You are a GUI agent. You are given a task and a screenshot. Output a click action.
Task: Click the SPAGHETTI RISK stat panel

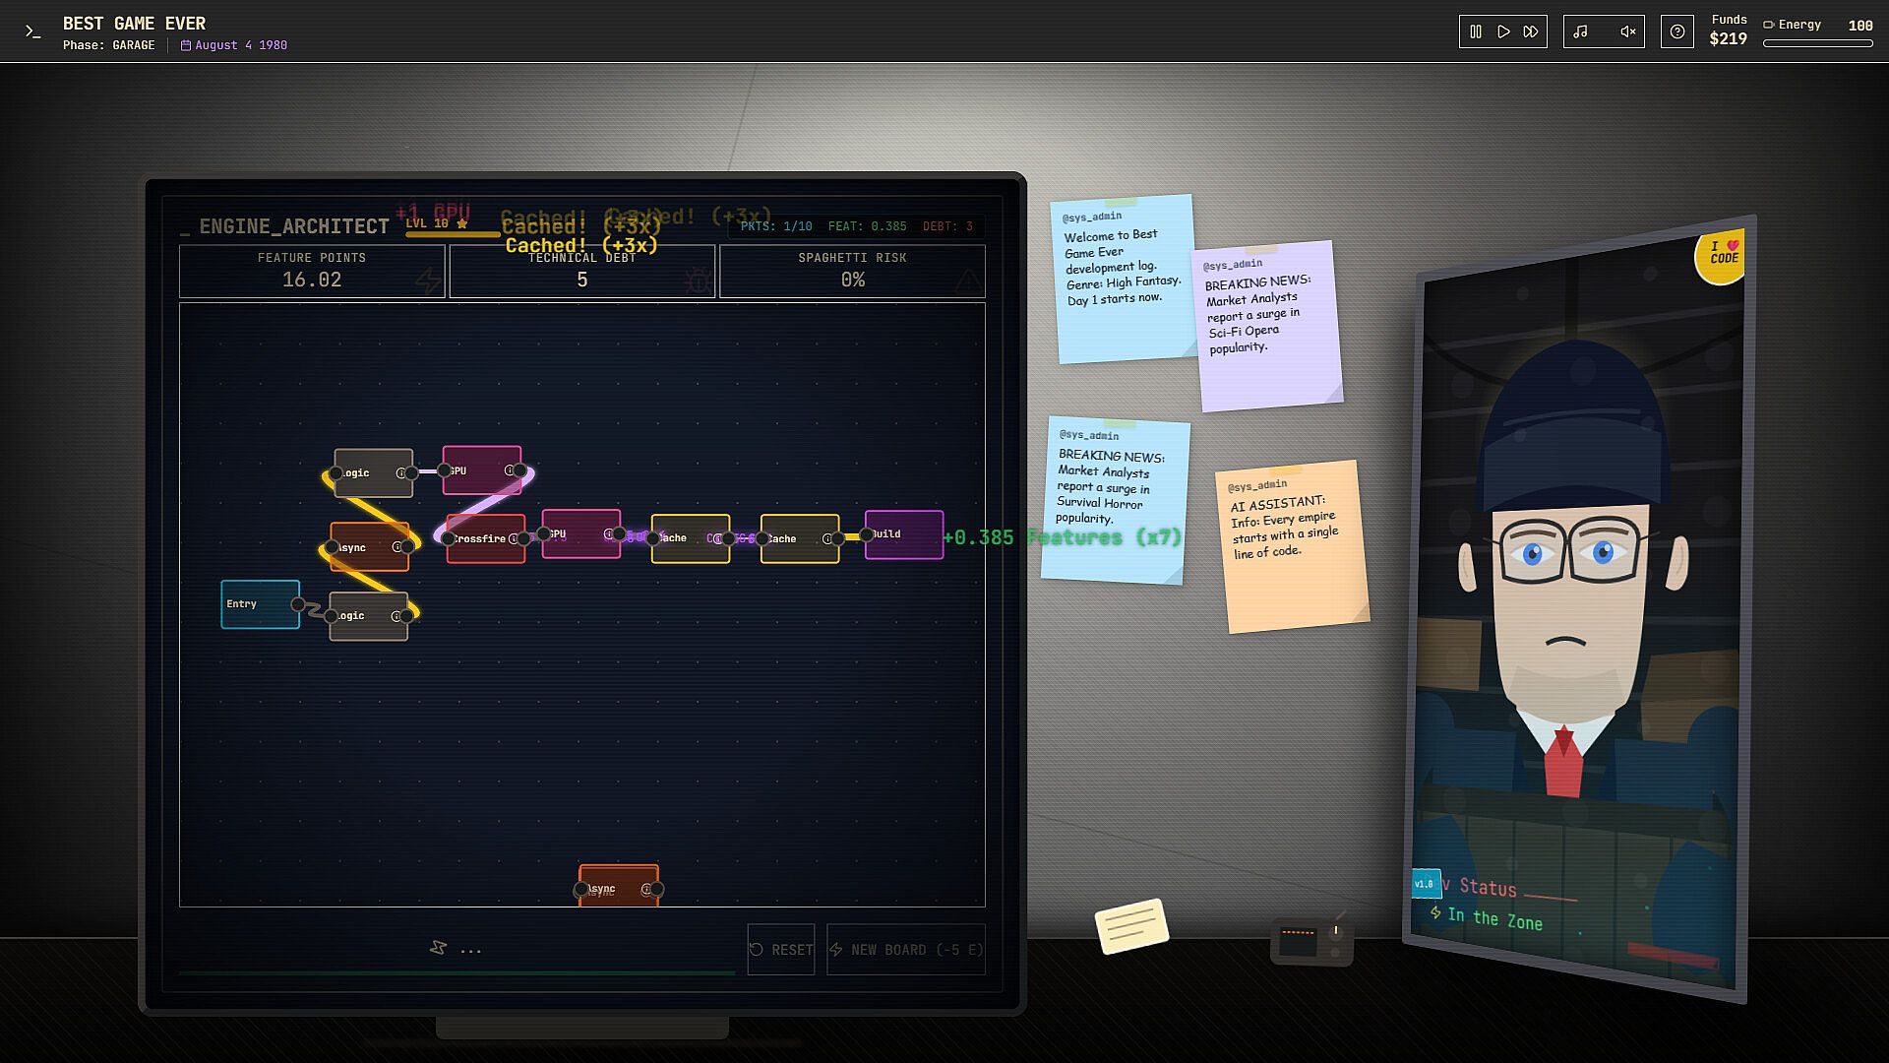tap(852, 271)
